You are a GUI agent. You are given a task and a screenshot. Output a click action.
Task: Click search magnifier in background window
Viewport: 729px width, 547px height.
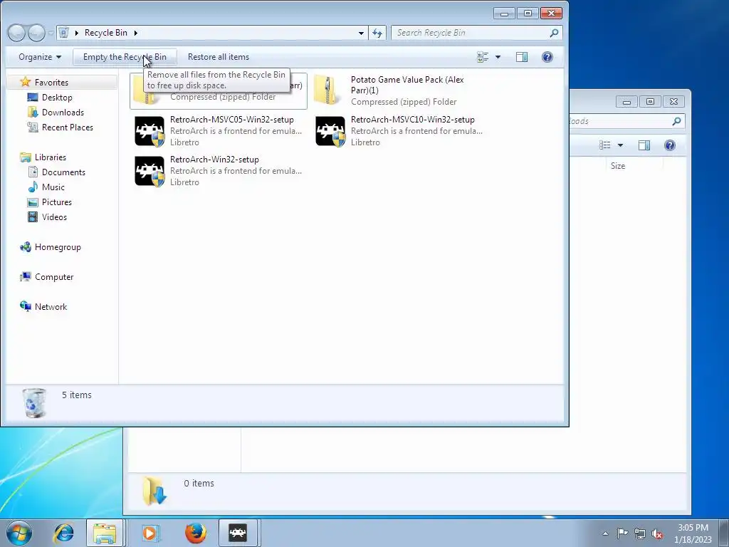pos(676,121)
